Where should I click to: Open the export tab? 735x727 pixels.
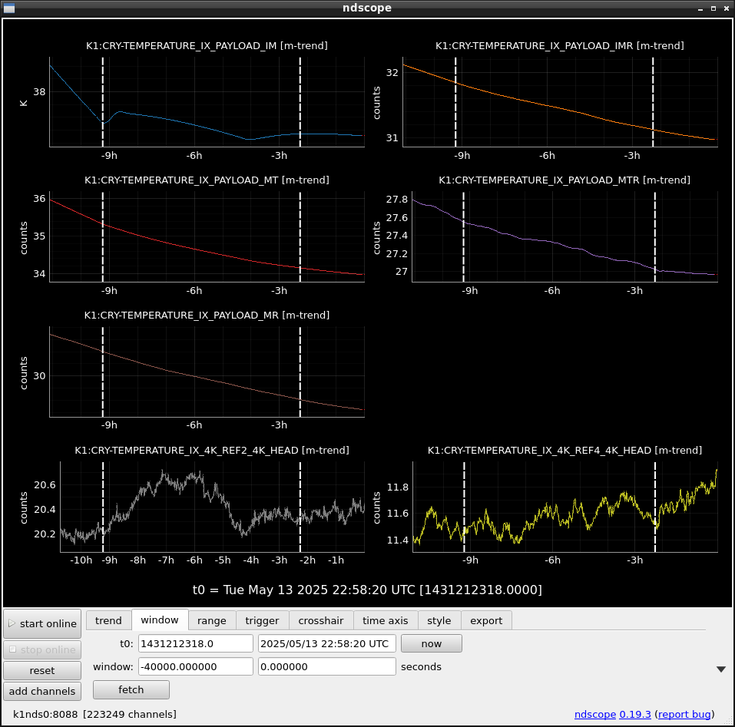[486, 620]
